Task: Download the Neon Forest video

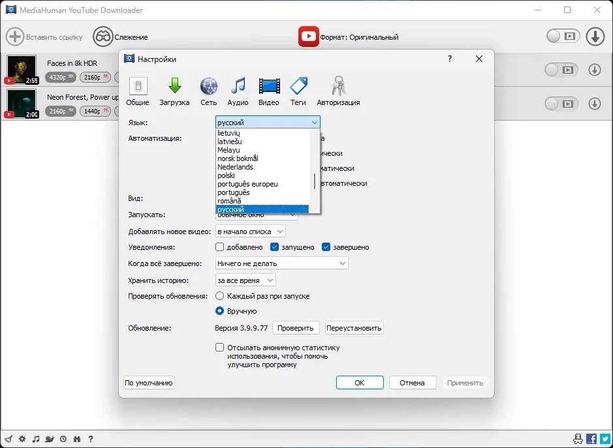Action: [594, 104]
